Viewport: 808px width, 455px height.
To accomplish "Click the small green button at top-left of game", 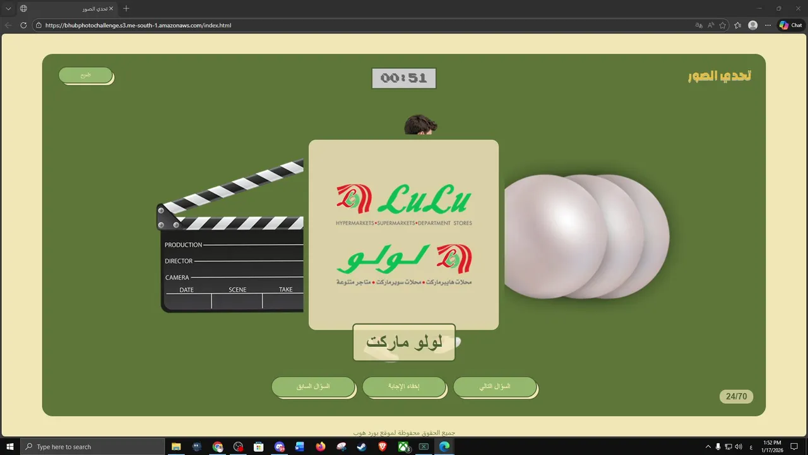I will (85, 75).
